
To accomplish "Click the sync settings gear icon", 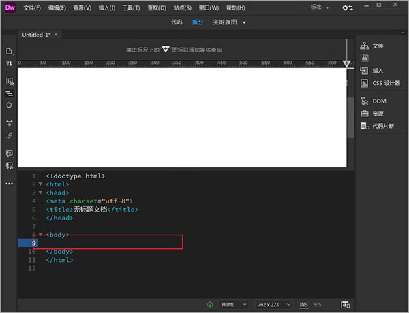I will click(348, 8).
